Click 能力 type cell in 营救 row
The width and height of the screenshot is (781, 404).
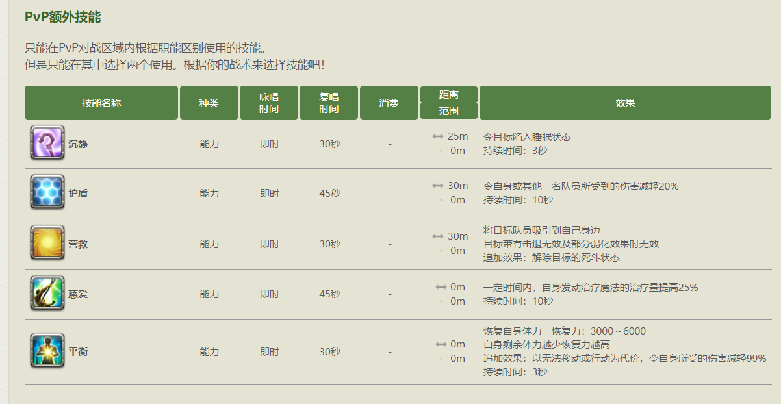209,244
